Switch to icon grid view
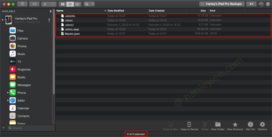Image resolution: width=272 pixels, height=137 pixels. coord(63,4)
